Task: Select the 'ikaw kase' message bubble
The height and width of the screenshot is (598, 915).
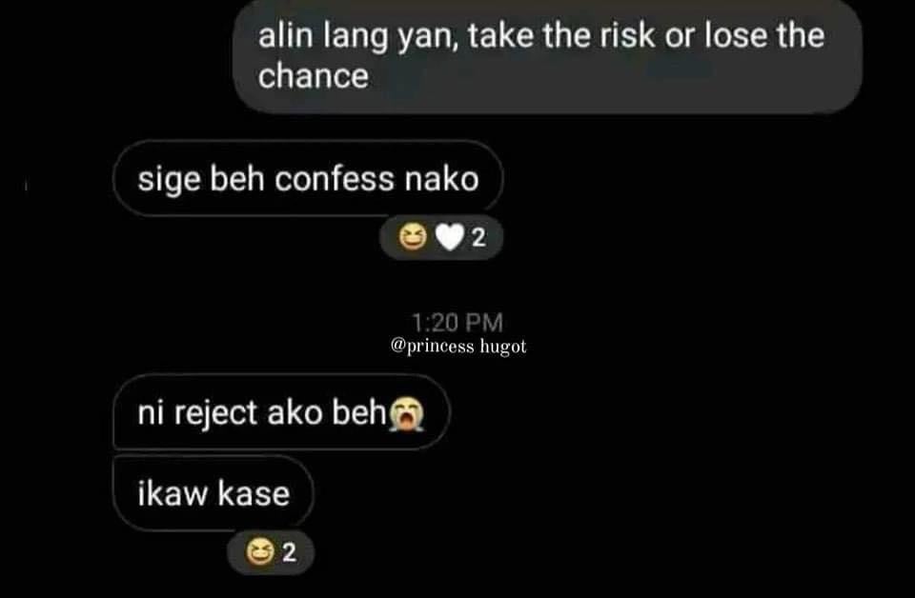Action: tap(213, 493)
